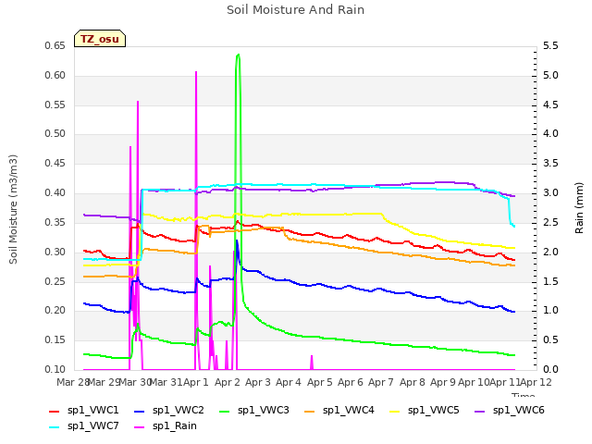
Task: Click the Rain (mm) axis label
Action: tap(579, 208)
